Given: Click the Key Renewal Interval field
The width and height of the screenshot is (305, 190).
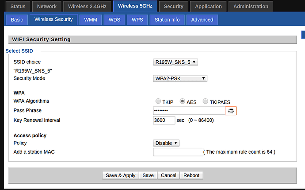Looking at the screenshot, I should point(164,120).
